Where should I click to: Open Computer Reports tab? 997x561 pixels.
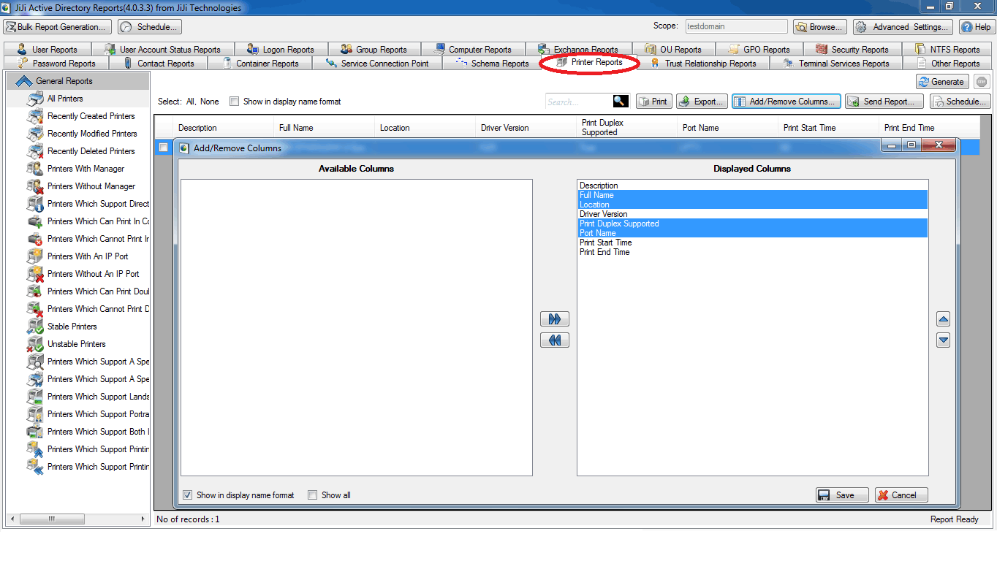point(473,50)
